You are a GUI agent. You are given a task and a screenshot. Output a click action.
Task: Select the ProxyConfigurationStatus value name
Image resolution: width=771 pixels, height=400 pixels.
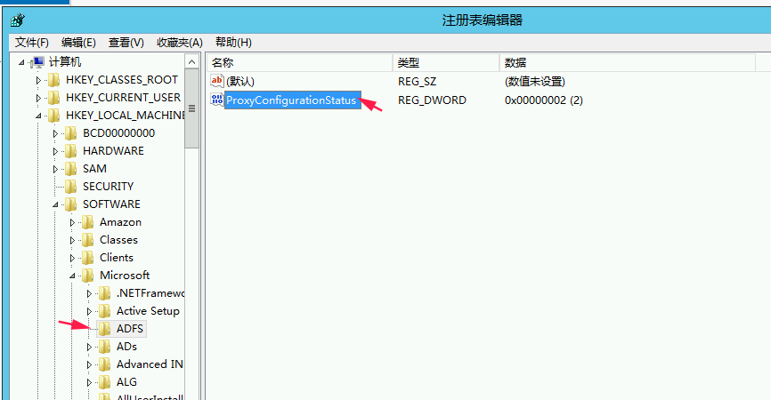pos(293,100)
